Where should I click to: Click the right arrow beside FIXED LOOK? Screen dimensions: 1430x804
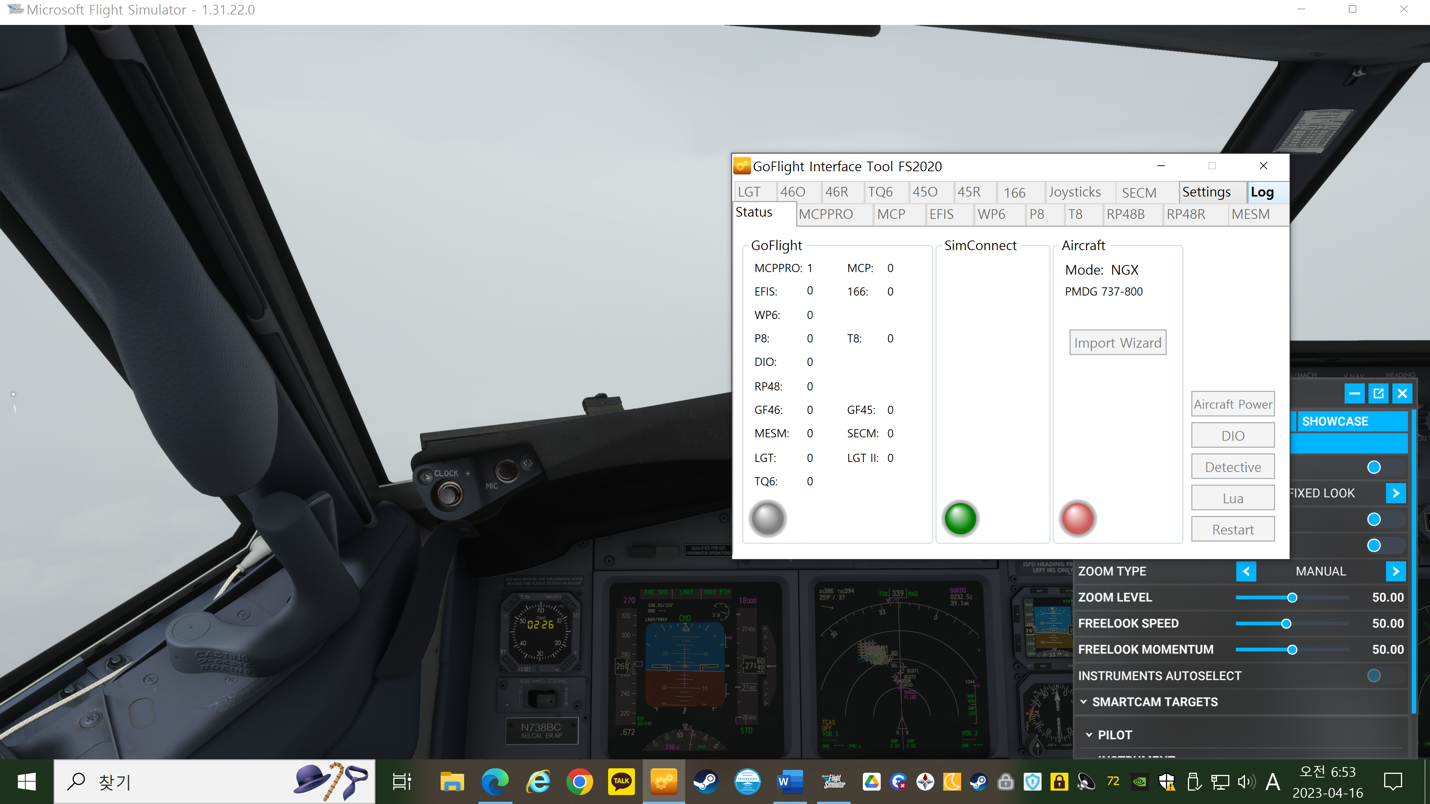(1396, 493)
